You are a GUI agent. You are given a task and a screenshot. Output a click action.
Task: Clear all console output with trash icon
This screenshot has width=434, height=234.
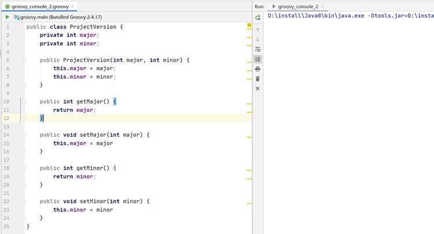(258, 79)
